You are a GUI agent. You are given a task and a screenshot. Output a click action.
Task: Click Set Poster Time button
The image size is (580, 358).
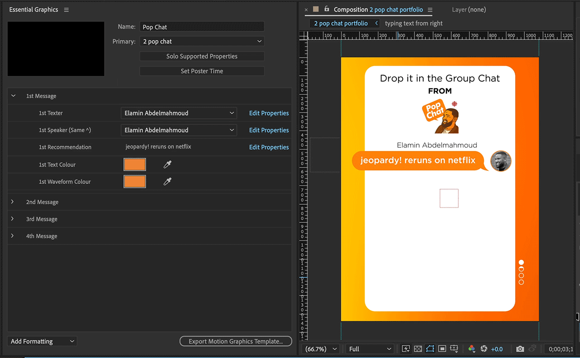tap(202, 71)
